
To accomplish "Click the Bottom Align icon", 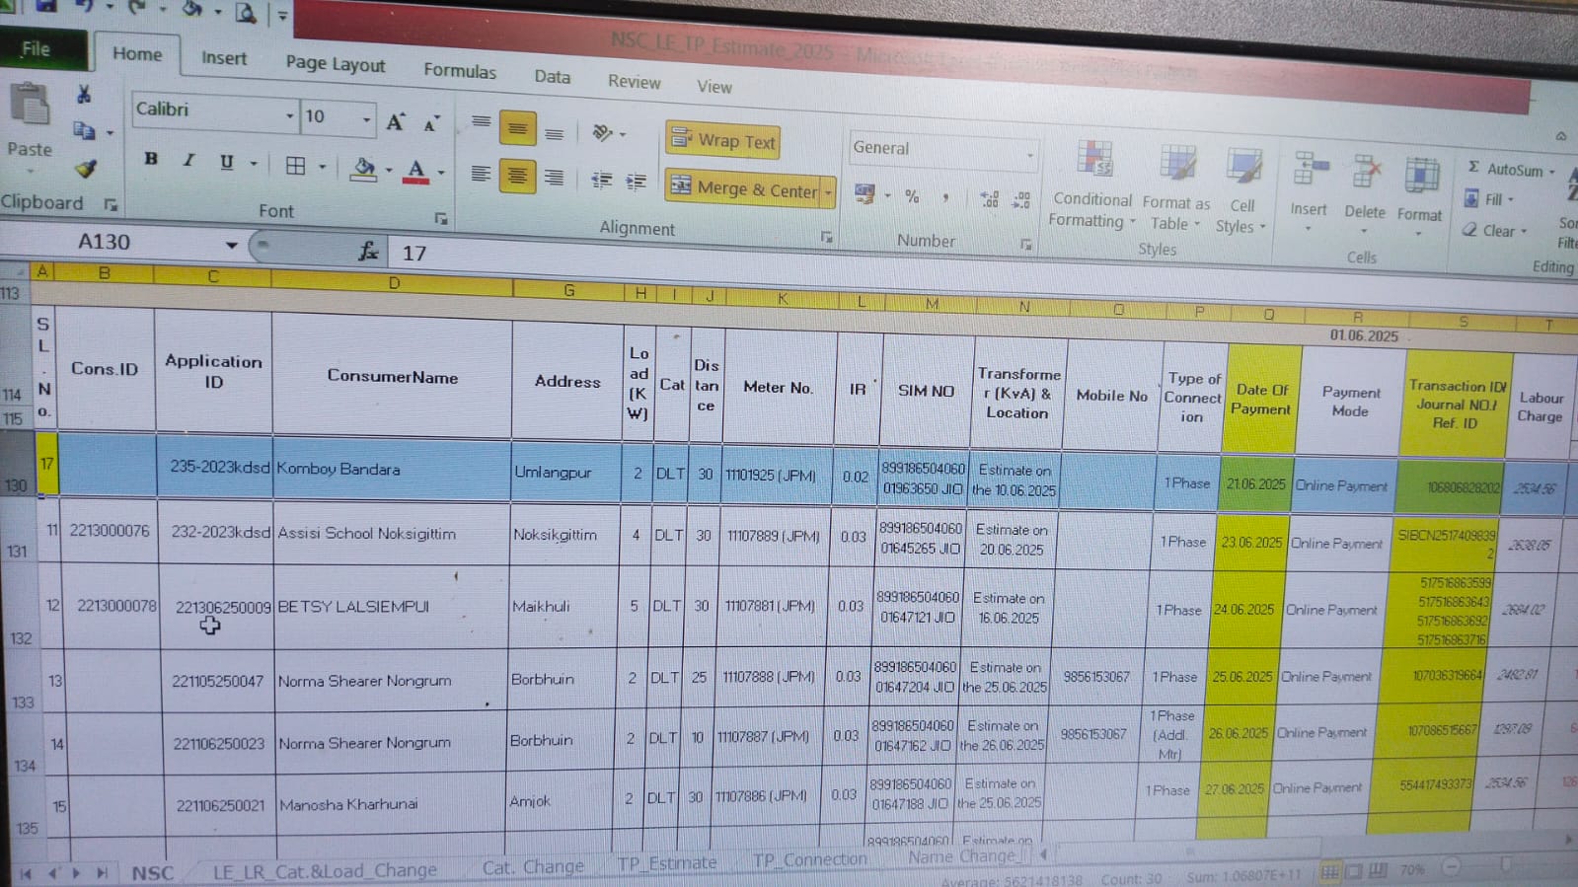I will coord(555,133).
